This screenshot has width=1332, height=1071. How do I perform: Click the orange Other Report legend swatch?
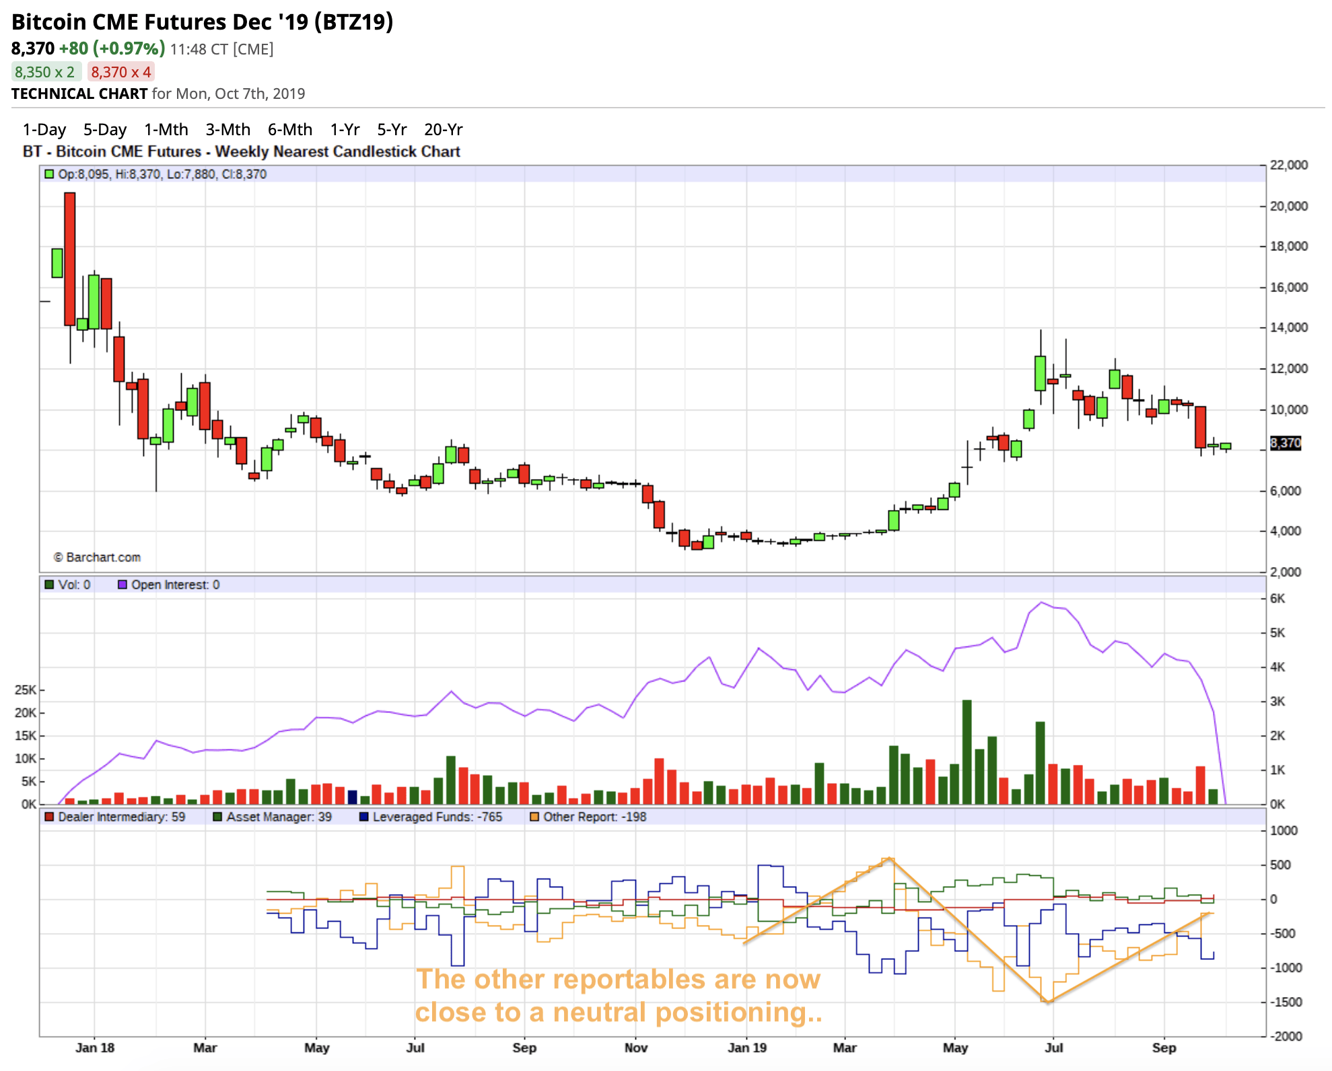pyautogui.click(x=534, y=817)
